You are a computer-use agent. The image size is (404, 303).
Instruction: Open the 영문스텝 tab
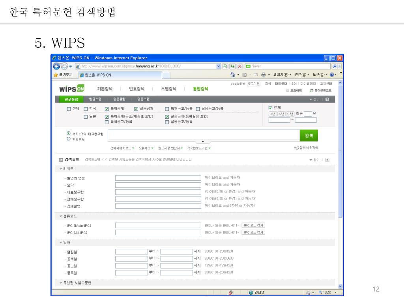(x=143, y=99)
